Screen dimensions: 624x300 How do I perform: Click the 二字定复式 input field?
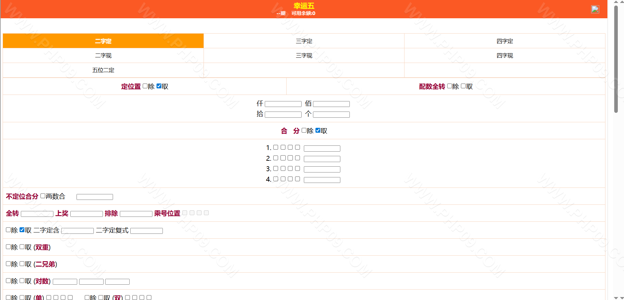point(146,231)
